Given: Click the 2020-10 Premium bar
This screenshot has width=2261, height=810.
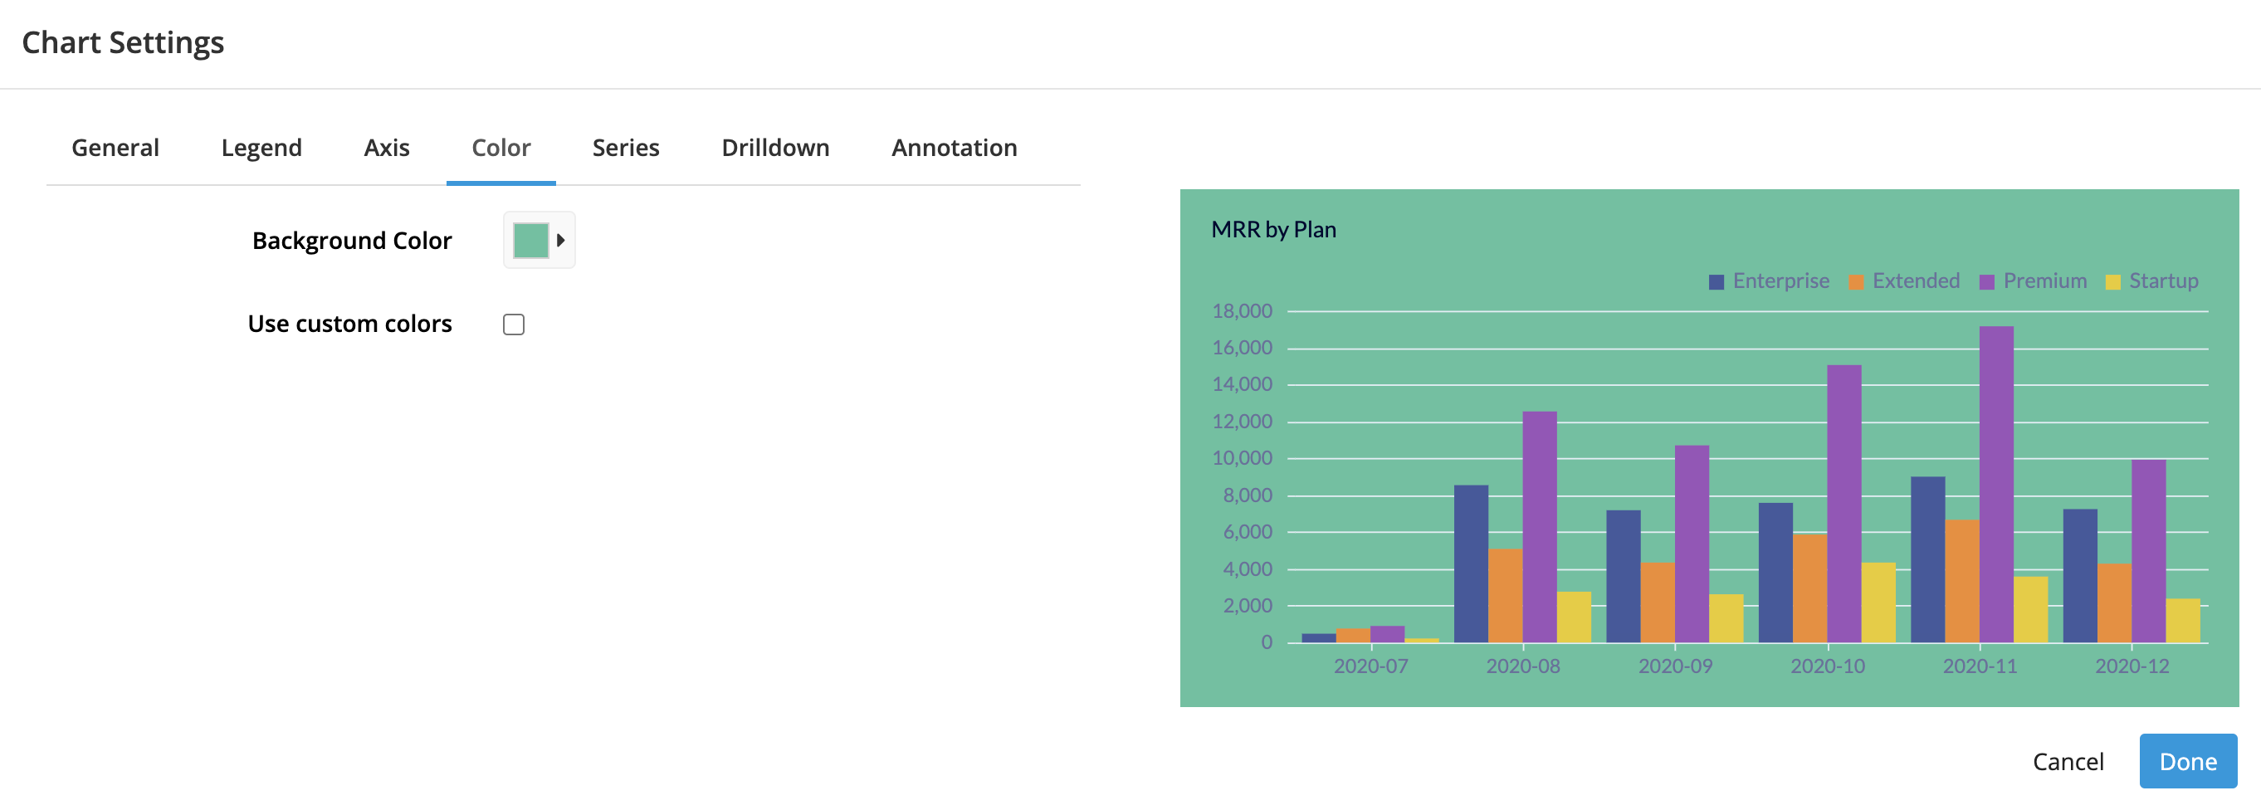Looking at the screenshot, I should (1844, 504).
